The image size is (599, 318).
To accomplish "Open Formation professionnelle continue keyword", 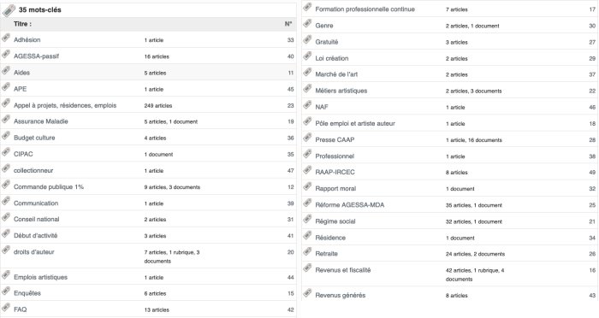I will 365,9.
